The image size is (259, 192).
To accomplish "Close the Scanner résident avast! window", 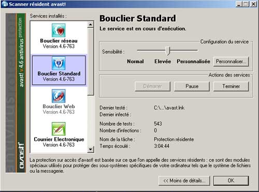I will click(x=253, y=4).
